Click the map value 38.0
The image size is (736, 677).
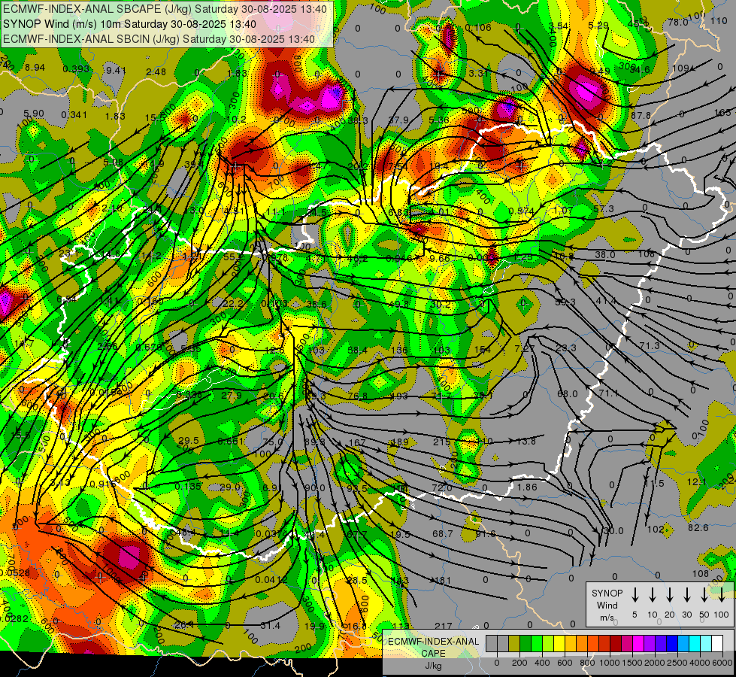605,254
